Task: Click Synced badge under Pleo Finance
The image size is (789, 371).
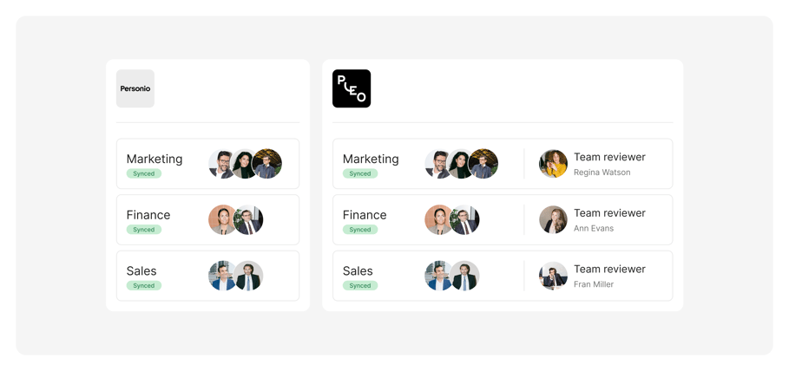Action: pos(360,230)
